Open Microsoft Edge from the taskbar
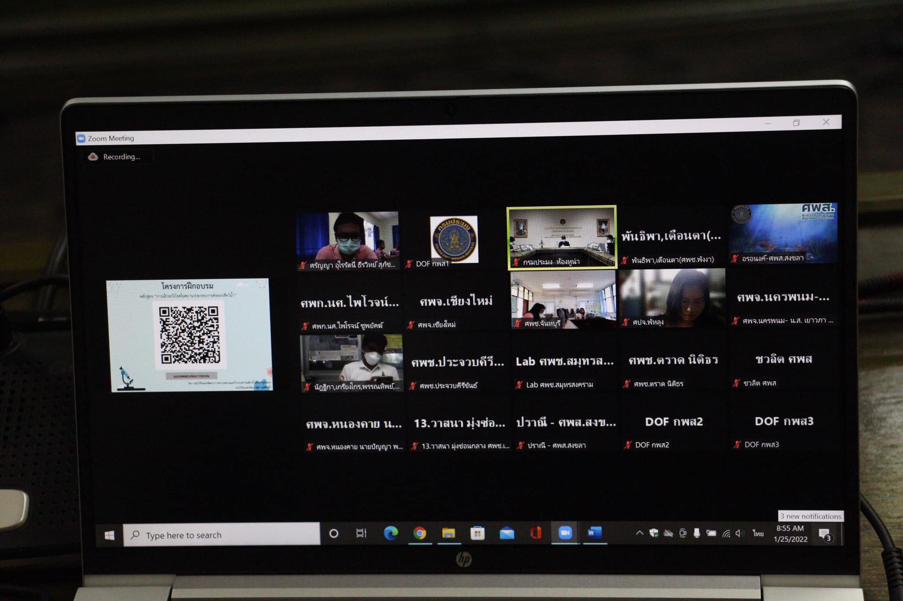Screen dimensions: 903x601 [390, 534]
